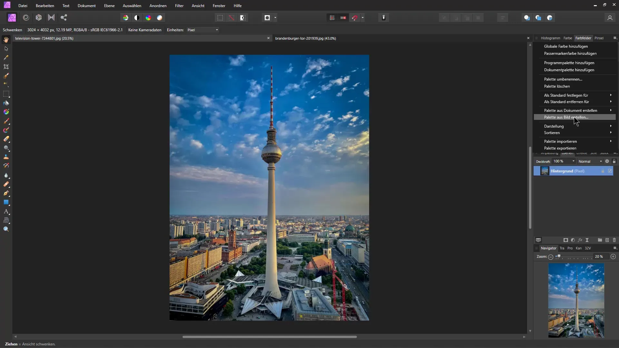Image resolution: width=619 pixels, height=348 pixels.
Task: Click the Hintergrund layer thumbnail
Action: click(x=545, y=171)
